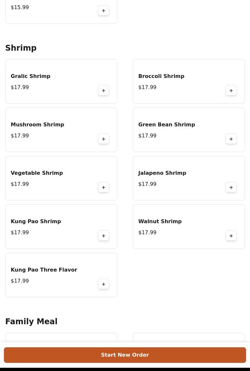Add Broccoli Shrimp using its plus icon

coord(231,90)
